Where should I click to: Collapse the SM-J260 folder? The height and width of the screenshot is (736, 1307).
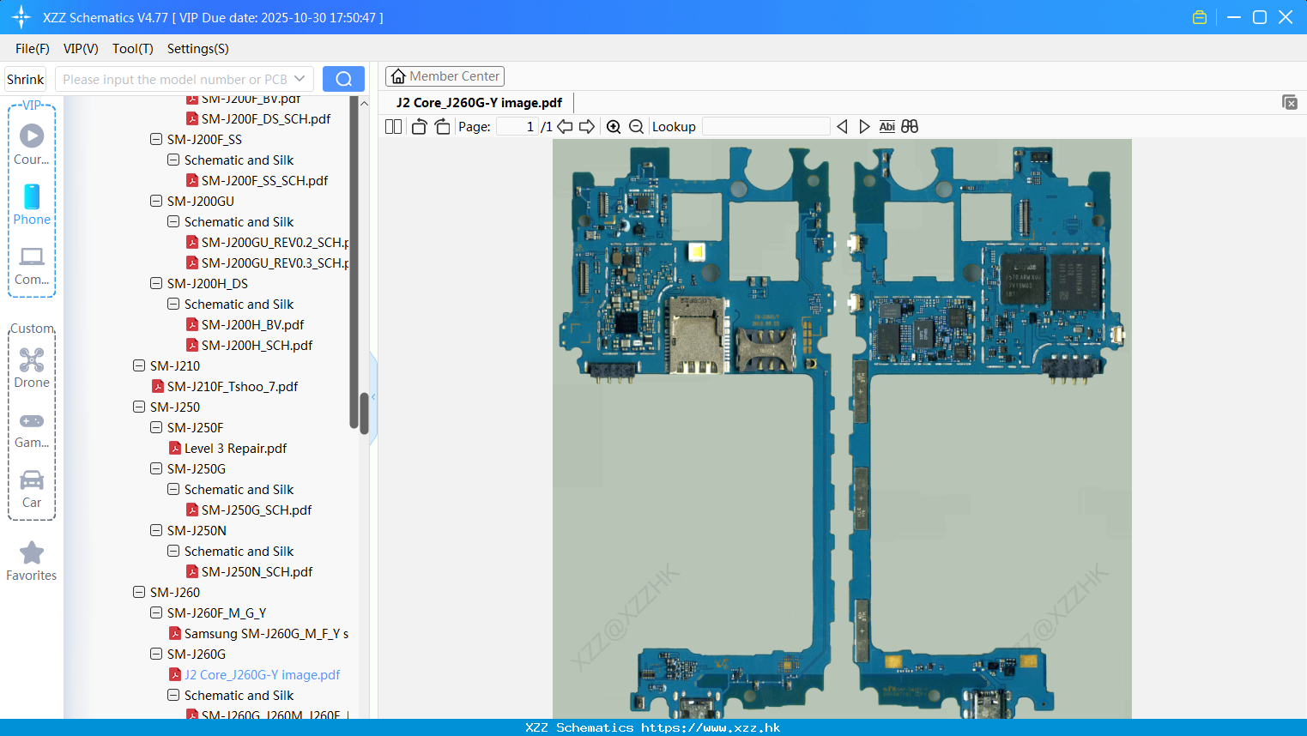[x=139, y=592]
